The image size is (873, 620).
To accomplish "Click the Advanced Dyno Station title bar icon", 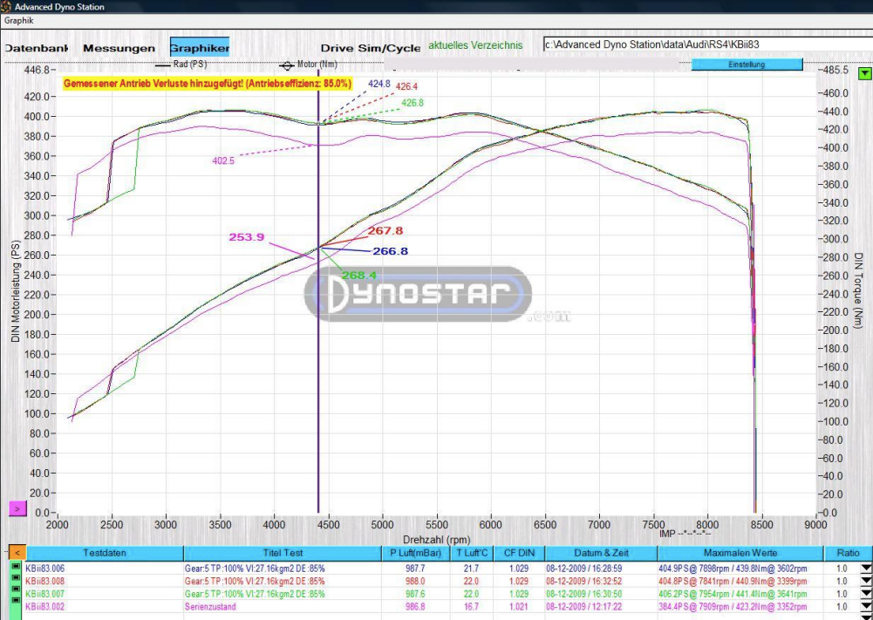I will [x=7, y=7].
